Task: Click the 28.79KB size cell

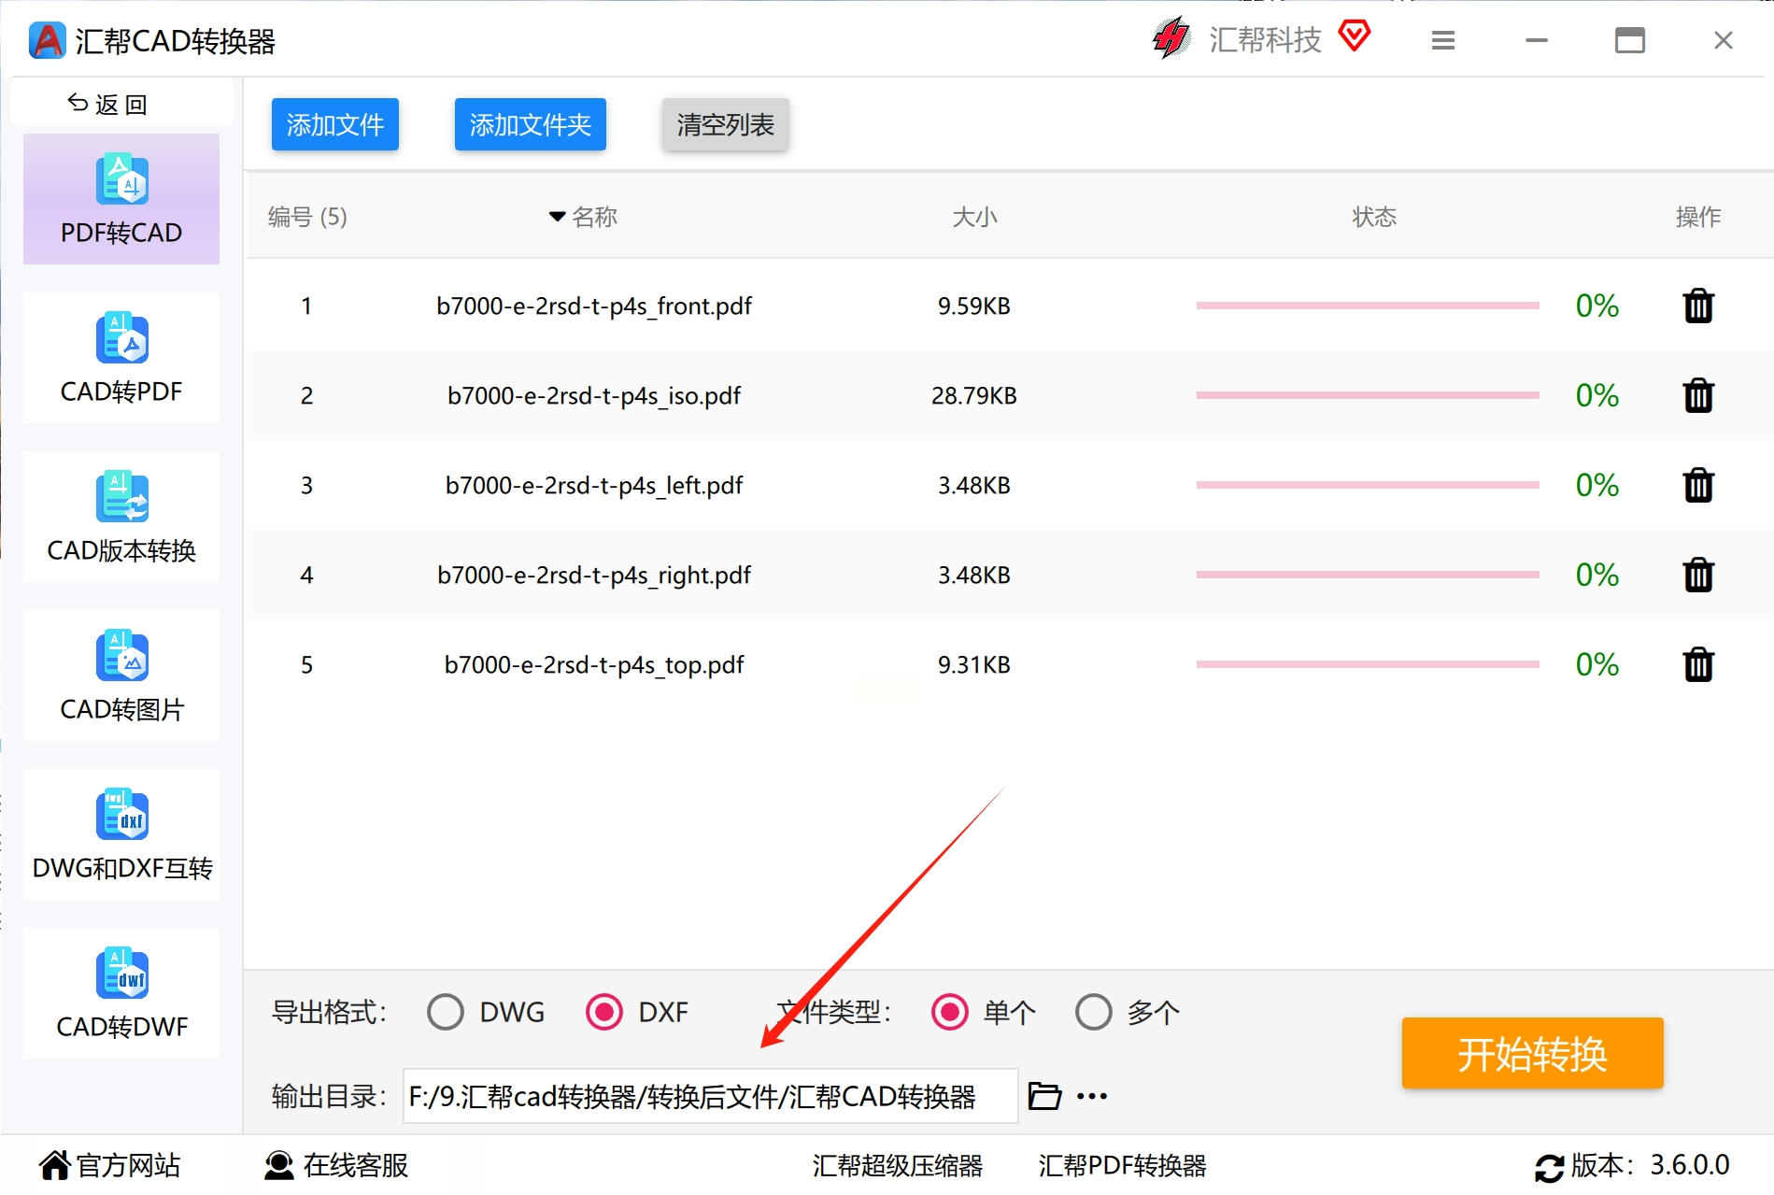Action: coord(974,395)
